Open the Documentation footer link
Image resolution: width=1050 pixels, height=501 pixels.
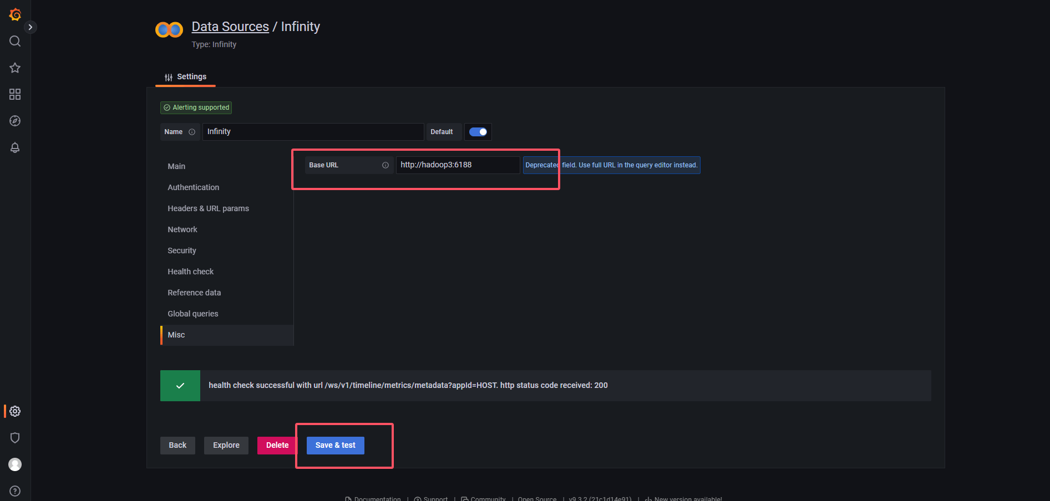[373, 498]
